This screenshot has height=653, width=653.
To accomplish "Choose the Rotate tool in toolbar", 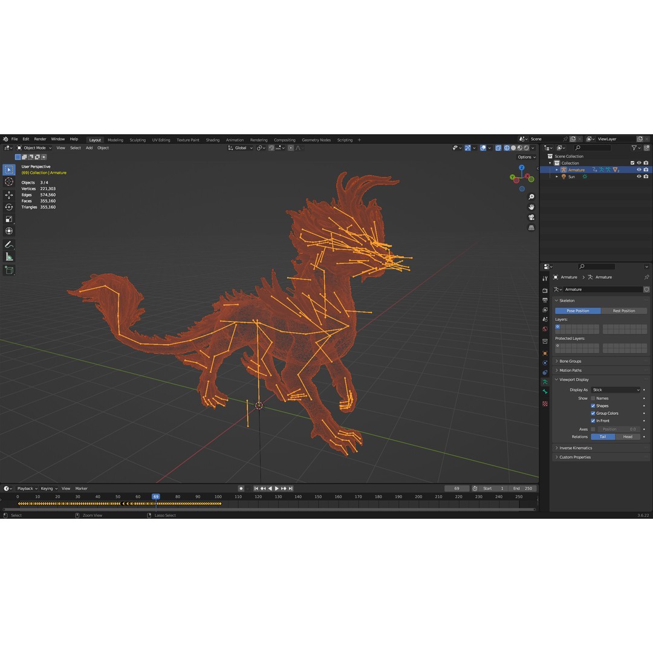I will (8, 207).
